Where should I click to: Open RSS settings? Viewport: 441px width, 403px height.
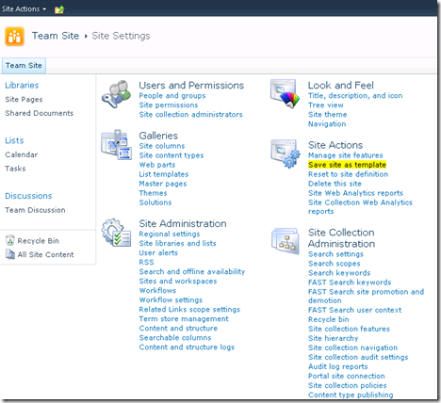point(147,262)
